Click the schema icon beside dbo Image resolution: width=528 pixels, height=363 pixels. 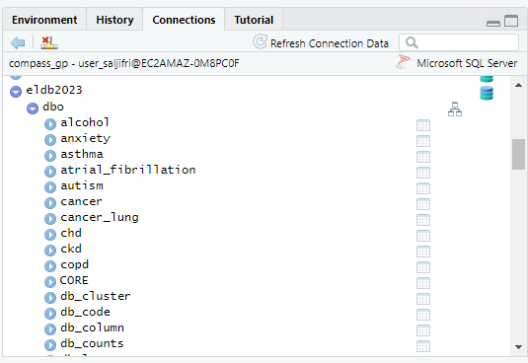[455, 109]
